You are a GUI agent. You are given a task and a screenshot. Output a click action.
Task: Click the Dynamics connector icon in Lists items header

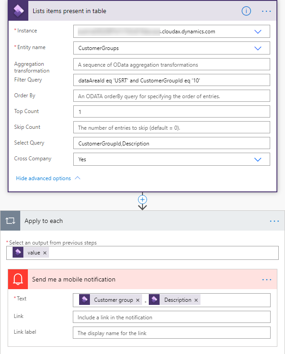click(18, 11)
